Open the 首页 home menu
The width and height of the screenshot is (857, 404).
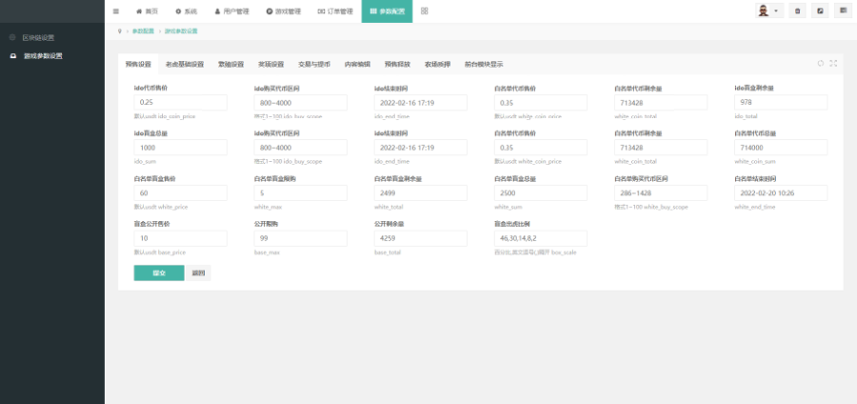click(x=147, y=11)
